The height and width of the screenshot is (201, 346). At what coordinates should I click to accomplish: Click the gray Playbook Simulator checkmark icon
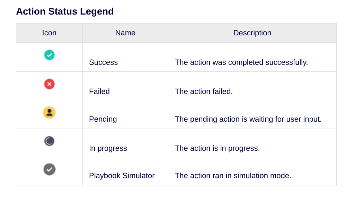(x=49, y=169)
